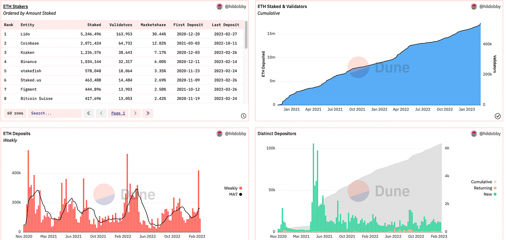Click hildobby avatar in Distinct Depositors panel
Viewport: 506px width, 240px height.
[474, 134]
